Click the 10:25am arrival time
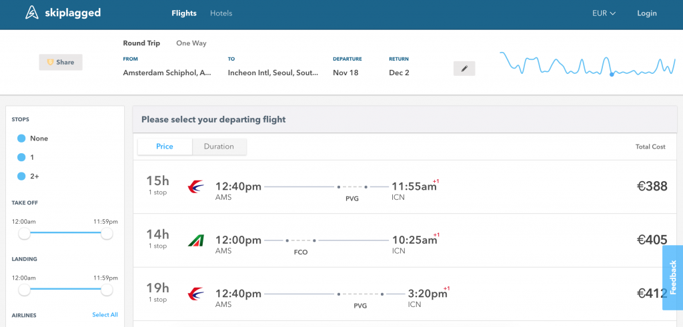 pos(414,240)
